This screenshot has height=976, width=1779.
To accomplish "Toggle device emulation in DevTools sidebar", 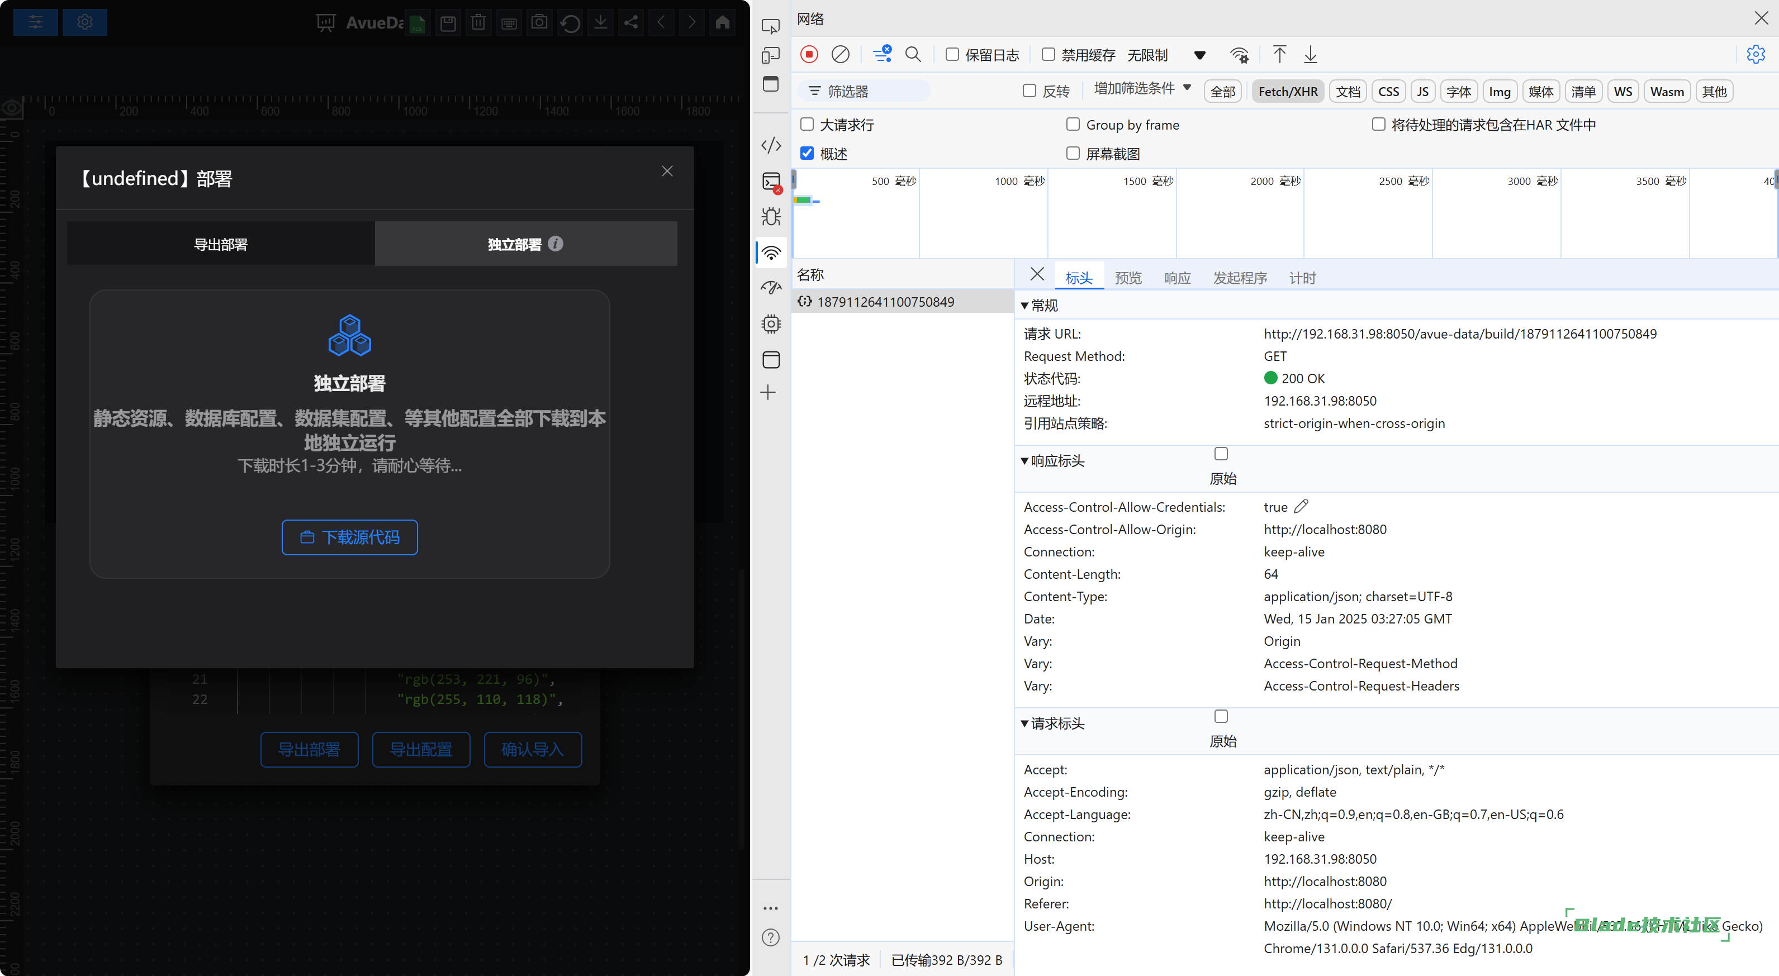I will coord(771,55).
